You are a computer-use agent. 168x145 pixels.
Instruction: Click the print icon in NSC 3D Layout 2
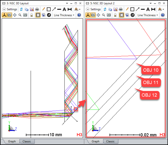[121, 9]
